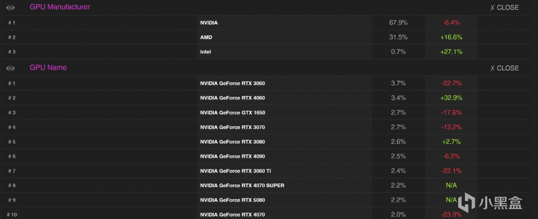The width and height of the screenshot is (538, 219).
Task: Click NVIDIA GeForce RTX 4070 SUPER entry
Action: (x=242, y=186)
